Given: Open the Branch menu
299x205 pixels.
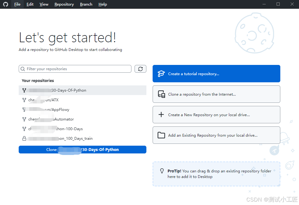Looking at the screenshot, I should click(x=86, y=4).
